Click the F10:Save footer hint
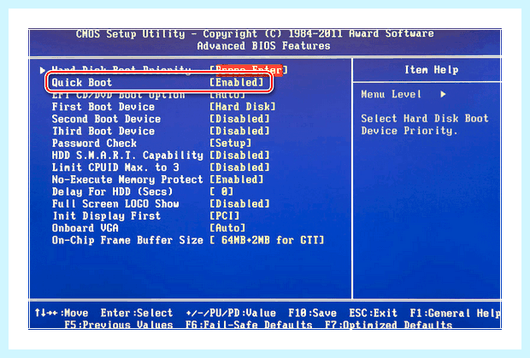Viewport: 530px width, 358px height. pos(312,313)
